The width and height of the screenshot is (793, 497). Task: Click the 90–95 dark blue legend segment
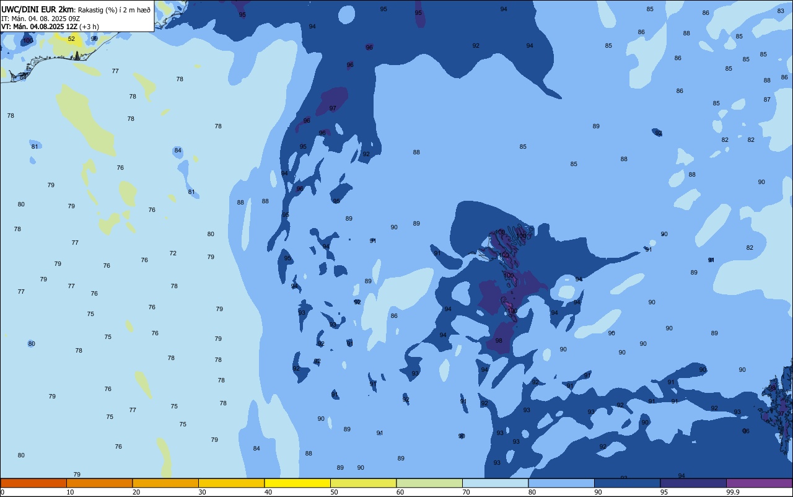(627, 483)
